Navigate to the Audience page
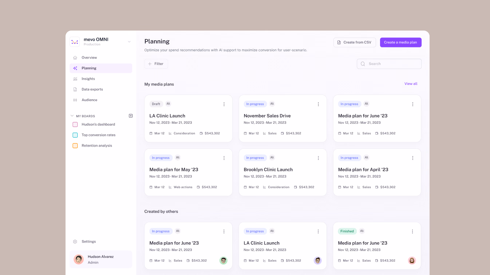Screen dimensions: 490x275 tap(101, 100)
